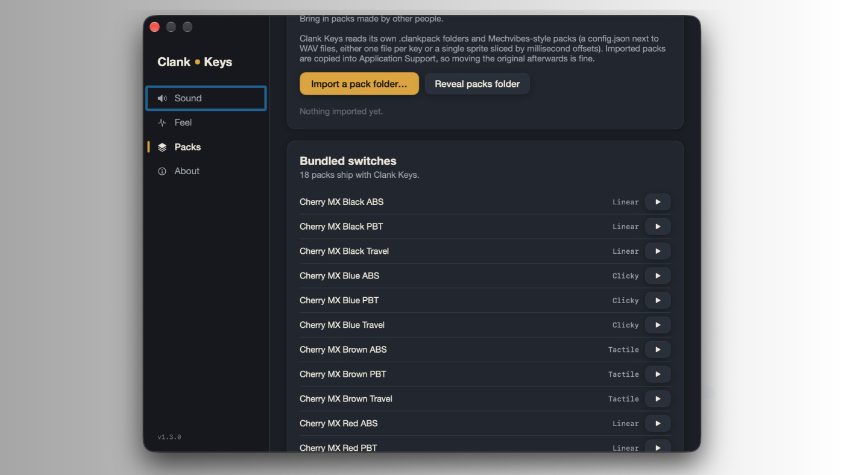Click the 18 packs ship with Clank Keys text
This screenshot has width=844, height=475.
359,175
